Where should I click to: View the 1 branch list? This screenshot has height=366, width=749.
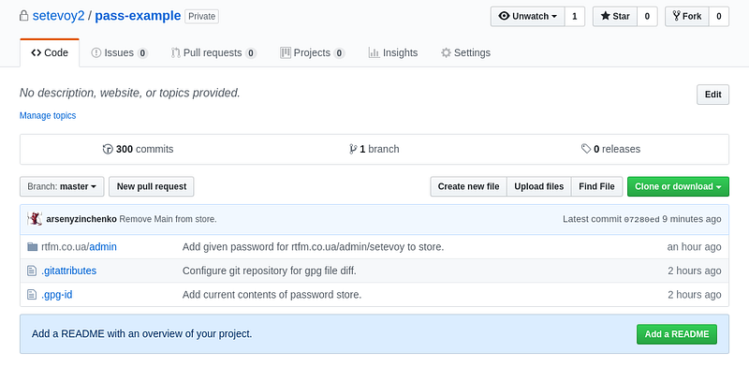pyautogui.click(x=374, y=149)
